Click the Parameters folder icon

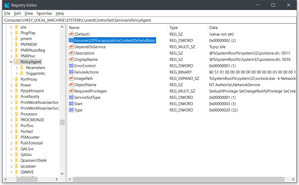(x=22, y=67)
